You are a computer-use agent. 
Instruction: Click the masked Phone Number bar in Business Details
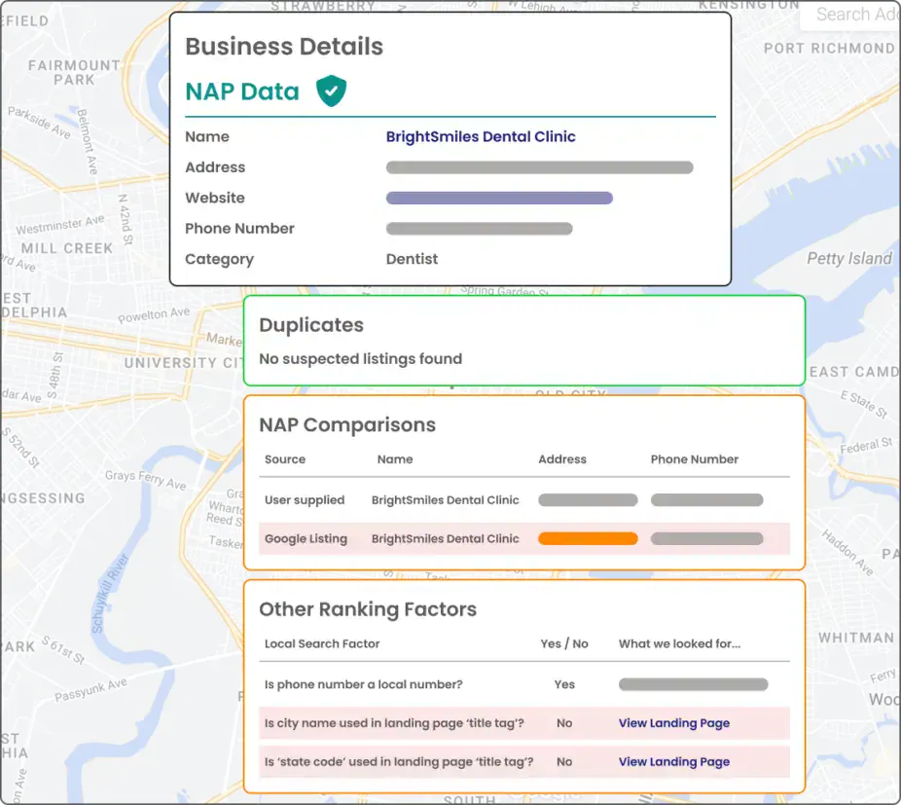[x=480, y=229]
